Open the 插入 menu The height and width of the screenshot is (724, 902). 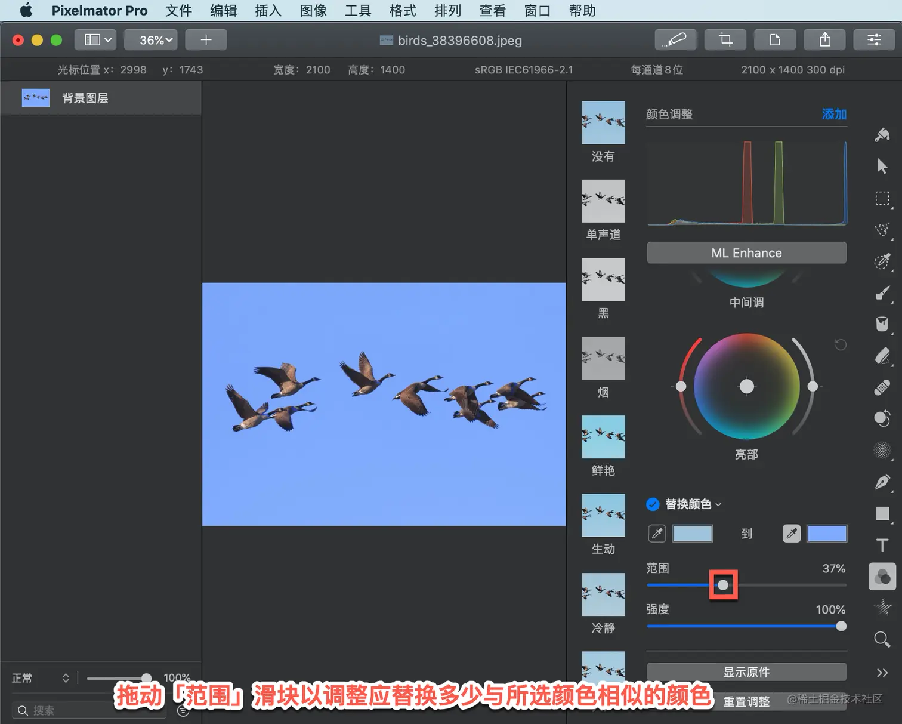[268, 11]
